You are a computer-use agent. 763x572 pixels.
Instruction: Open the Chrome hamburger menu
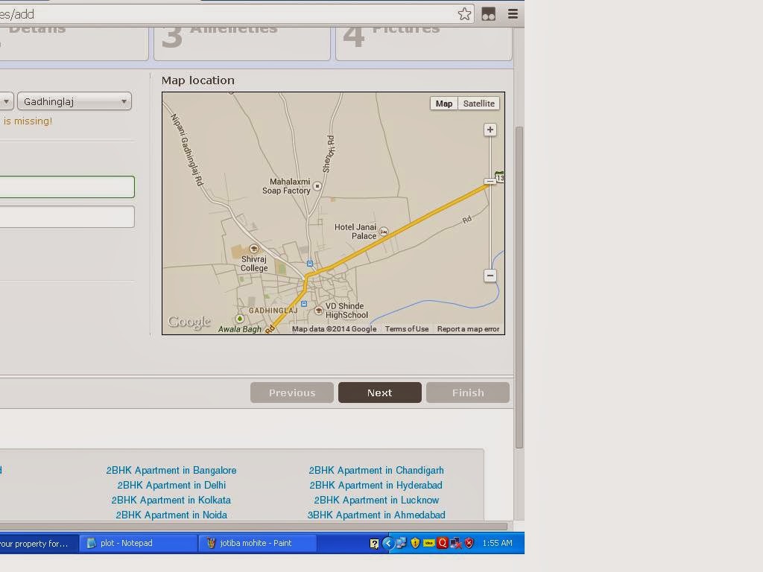513,14
